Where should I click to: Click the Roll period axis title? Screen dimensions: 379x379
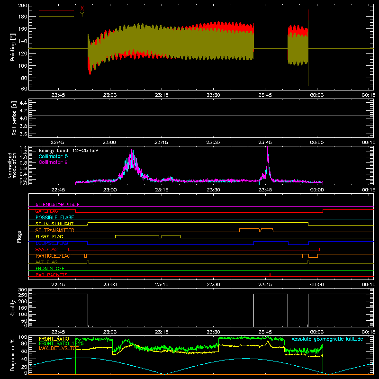point(14,118)
